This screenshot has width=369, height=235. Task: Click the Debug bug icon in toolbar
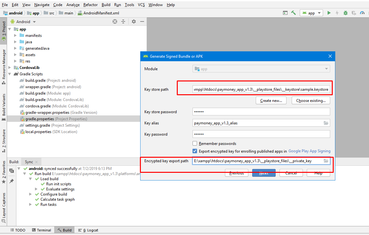point(346,13)
